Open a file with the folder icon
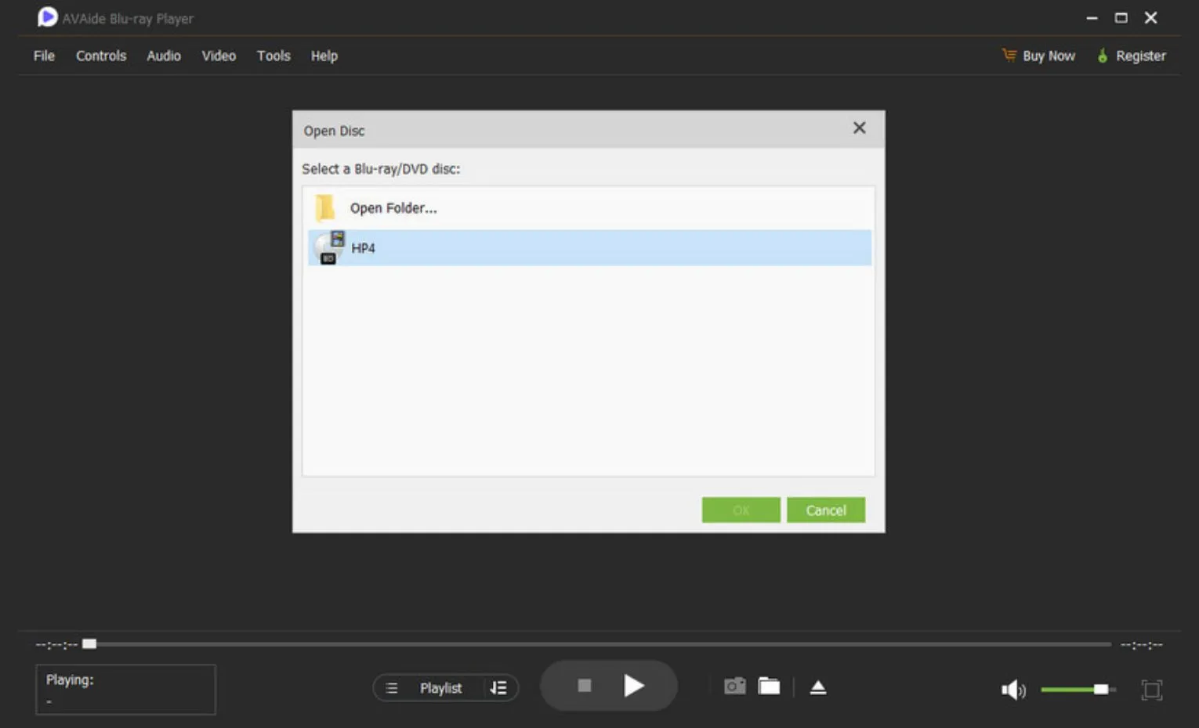The height and width of the screenshot is (728, 1199). pos(769,687)
